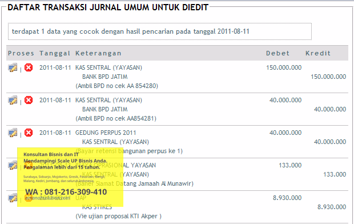Click note Ambil BPD no cek AA 854280

pyautogui.click(x=116, y=86)
